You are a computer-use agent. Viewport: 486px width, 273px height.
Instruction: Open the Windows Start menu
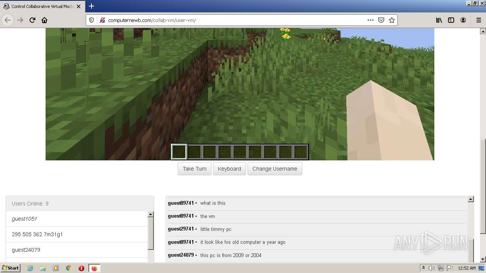tap(11, 268)
